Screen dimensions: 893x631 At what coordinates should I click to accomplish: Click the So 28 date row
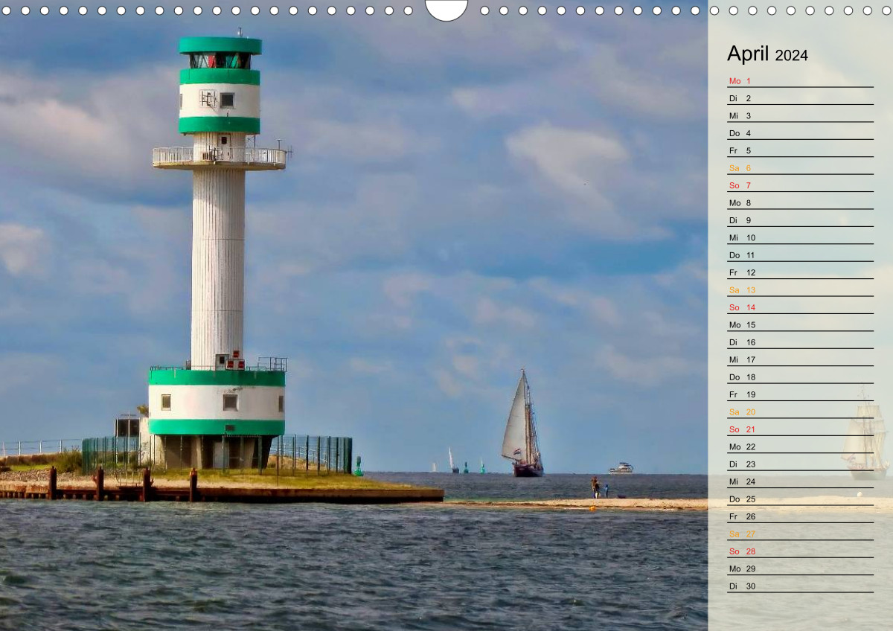[x=800, y=551]
